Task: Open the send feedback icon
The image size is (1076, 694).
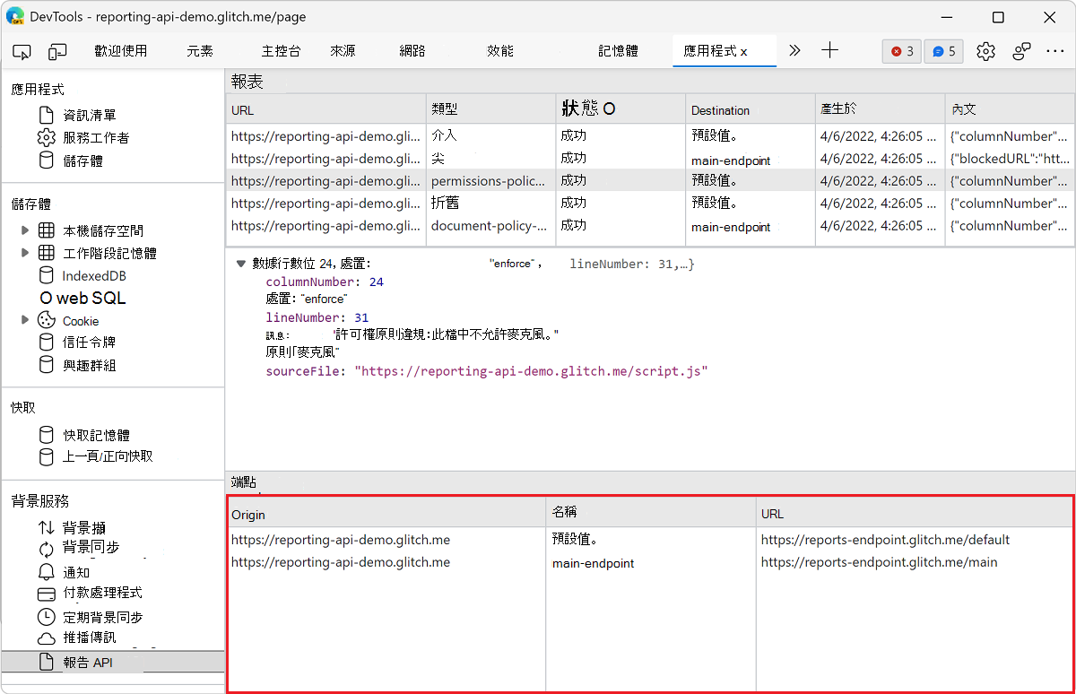Action: pyautogui.click(x=1020, y=51)
